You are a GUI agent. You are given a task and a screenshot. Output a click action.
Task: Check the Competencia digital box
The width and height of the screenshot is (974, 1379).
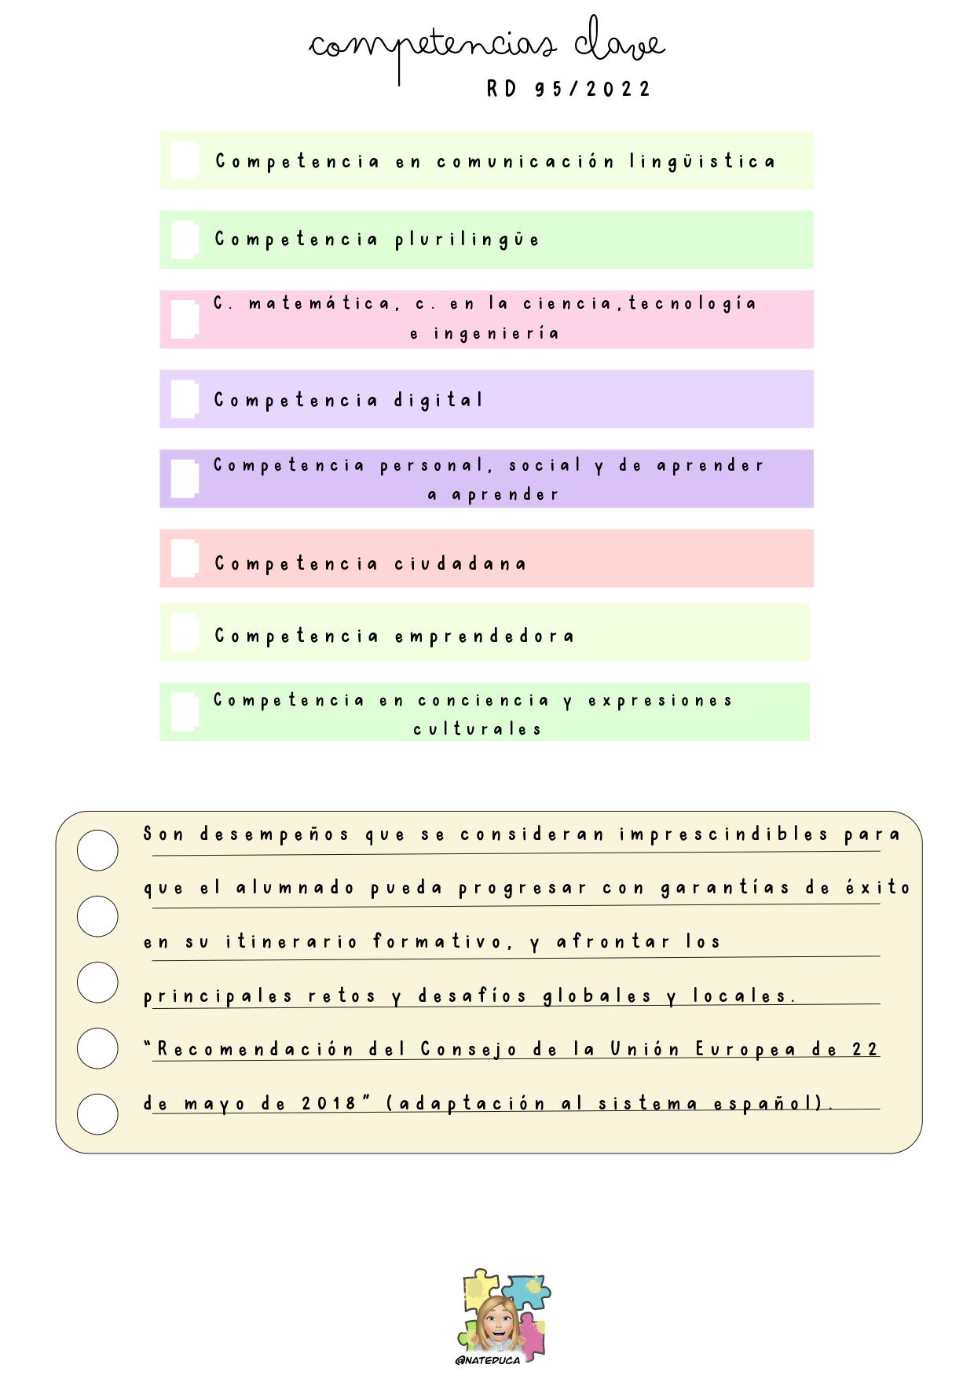185,399
